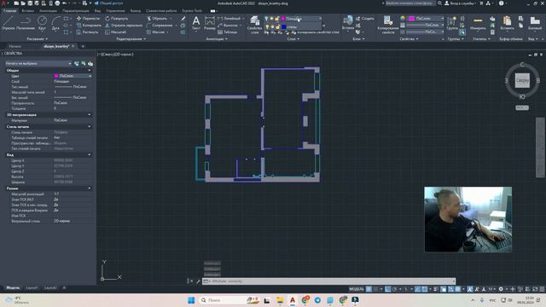
Task: Click the Создать (Create block) button
Action: [365, 19]
